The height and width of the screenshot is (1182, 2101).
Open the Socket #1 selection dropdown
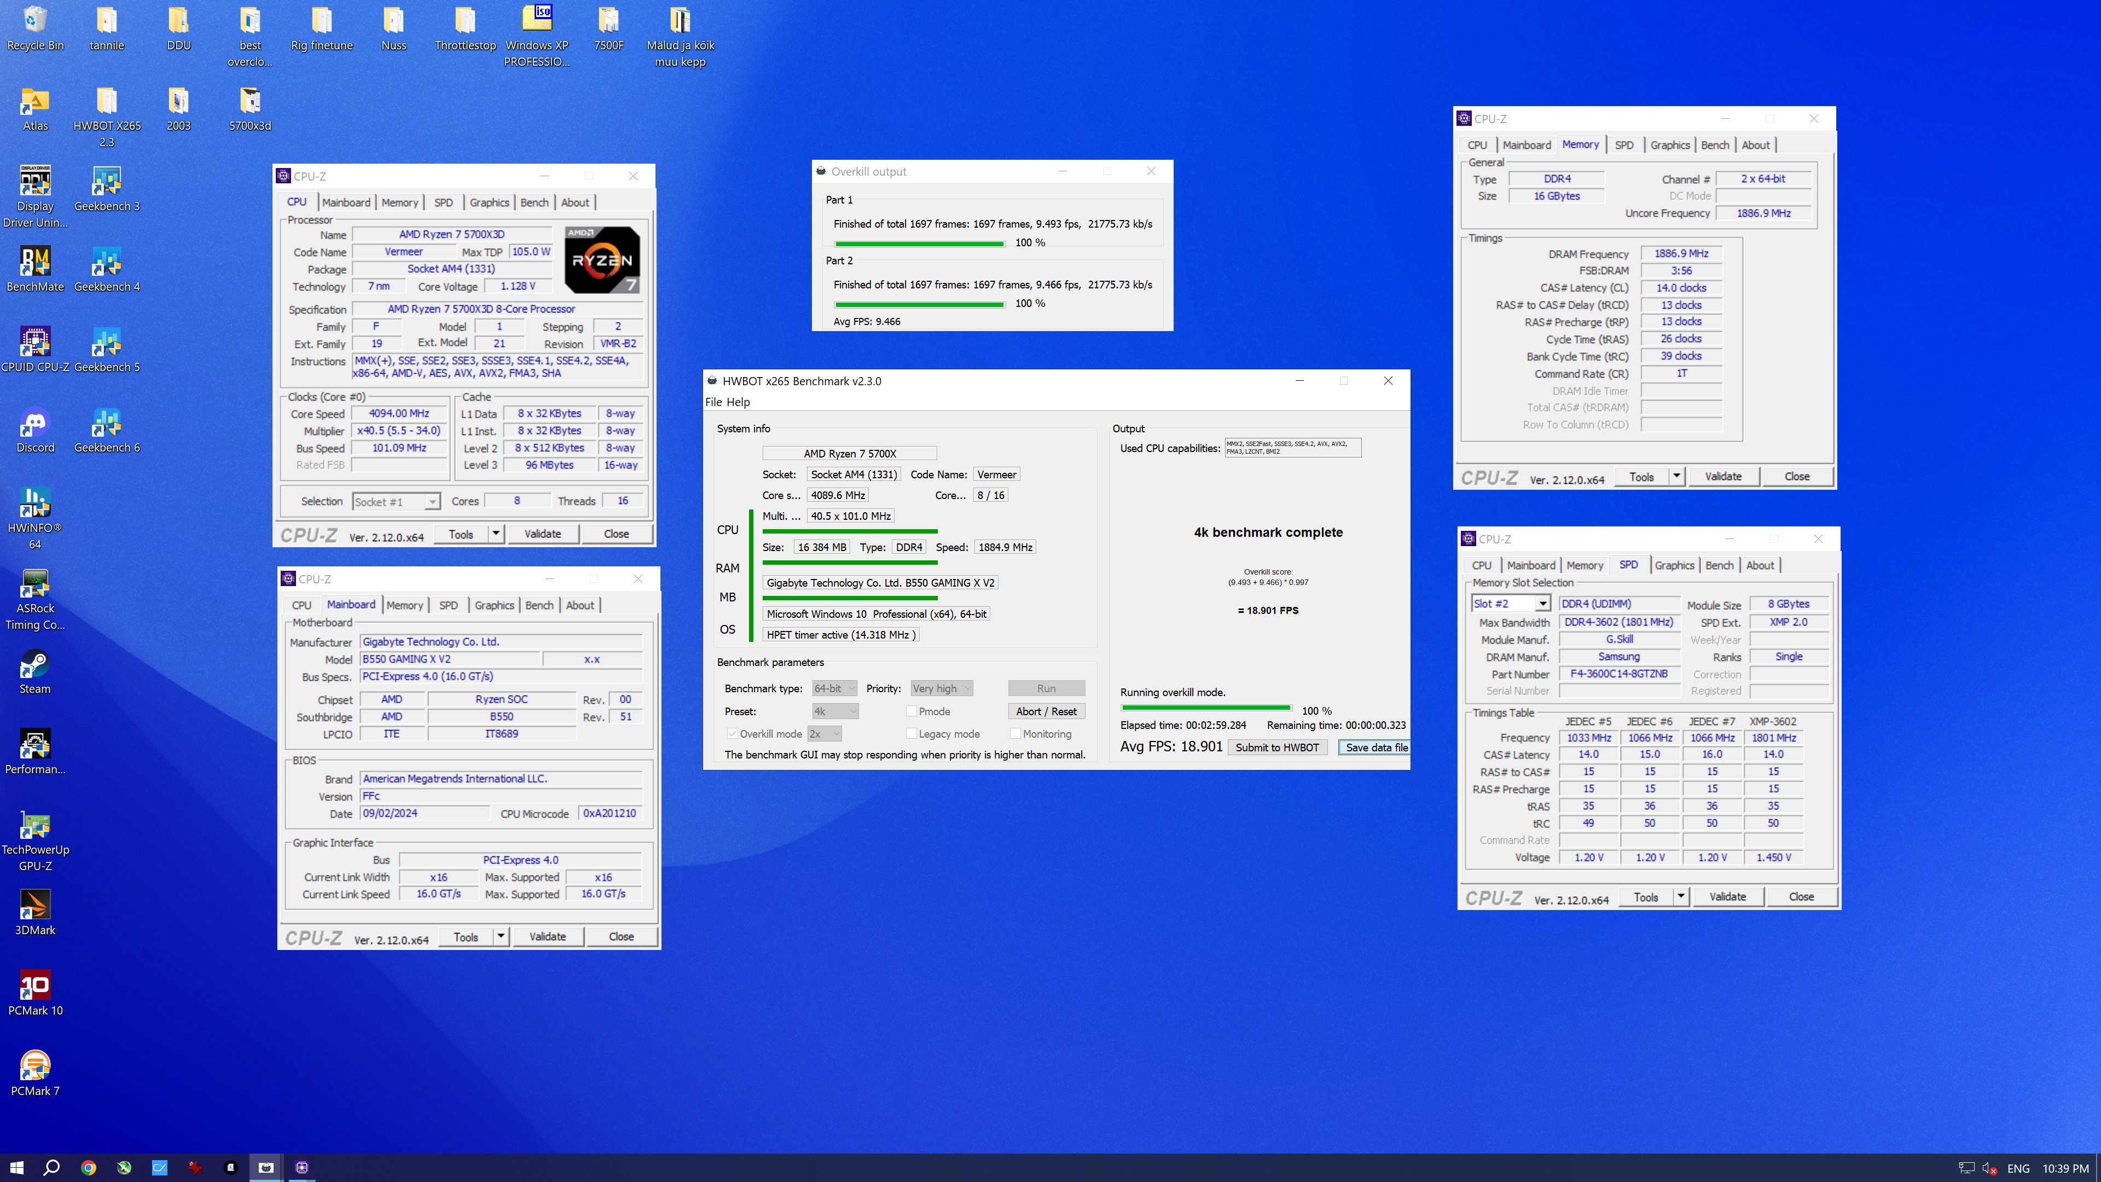396,502
